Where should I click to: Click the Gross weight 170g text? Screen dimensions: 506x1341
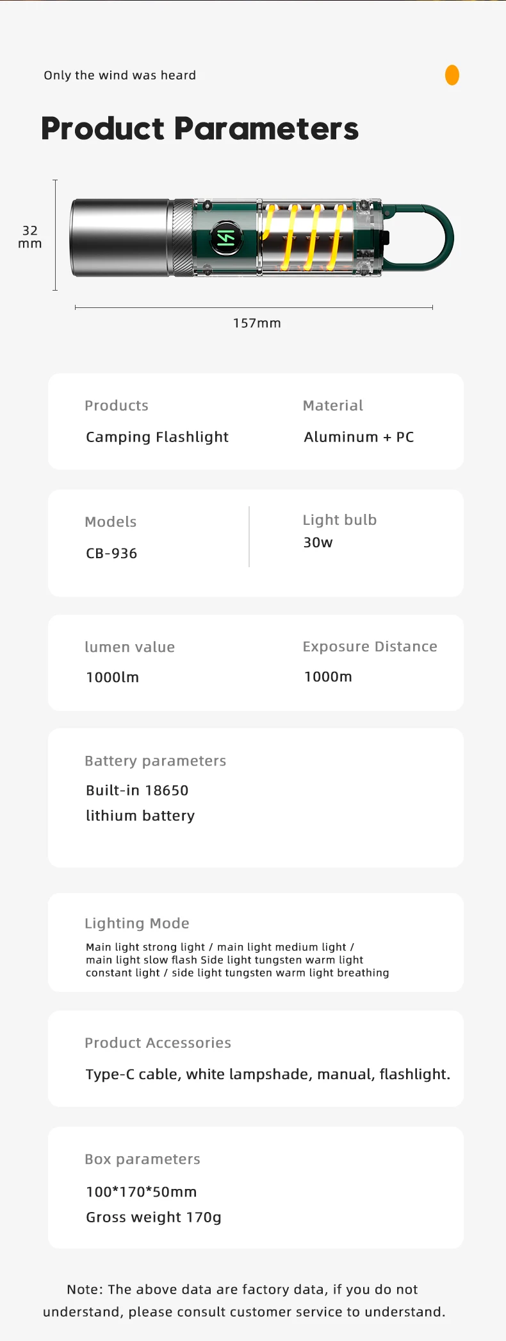154,1217
